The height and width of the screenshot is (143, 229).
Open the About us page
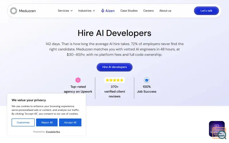165,11
